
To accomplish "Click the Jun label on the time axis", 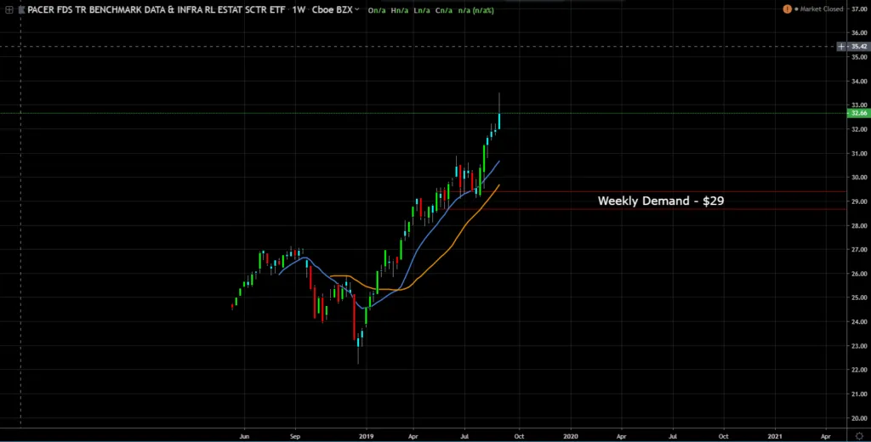I will point(244,436).
